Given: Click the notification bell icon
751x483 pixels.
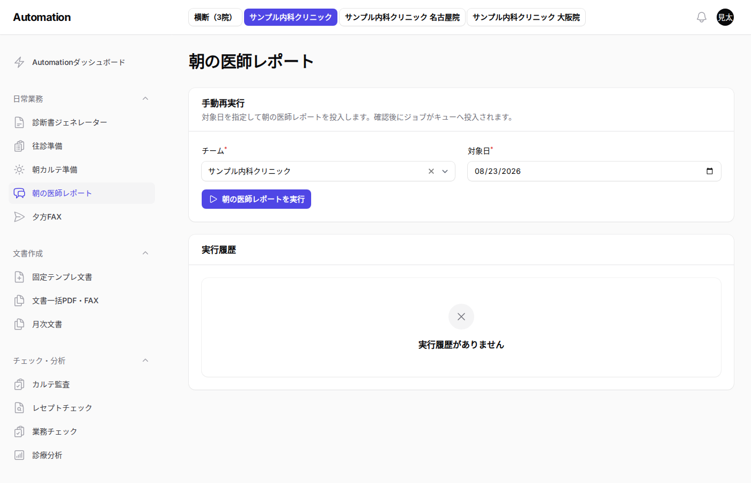Looking at the screenshot, I should tap(701, 17).
